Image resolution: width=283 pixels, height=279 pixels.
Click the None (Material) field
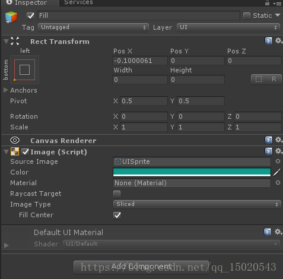coord(192,183)
